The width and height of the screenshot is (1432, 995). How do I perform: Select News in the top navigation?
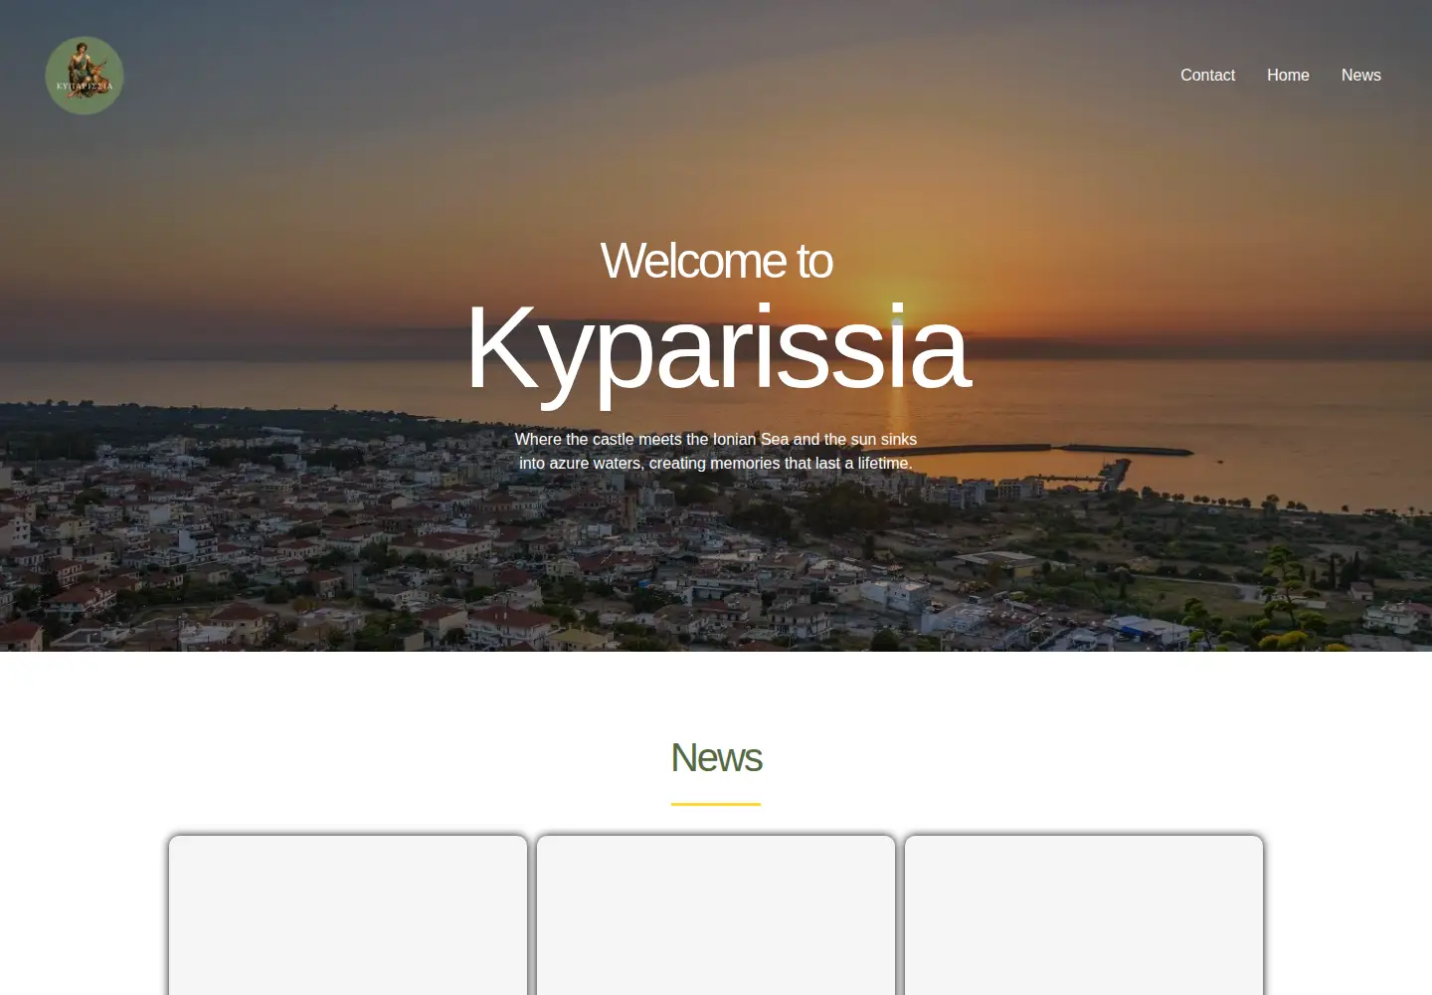click(1360, 76)
